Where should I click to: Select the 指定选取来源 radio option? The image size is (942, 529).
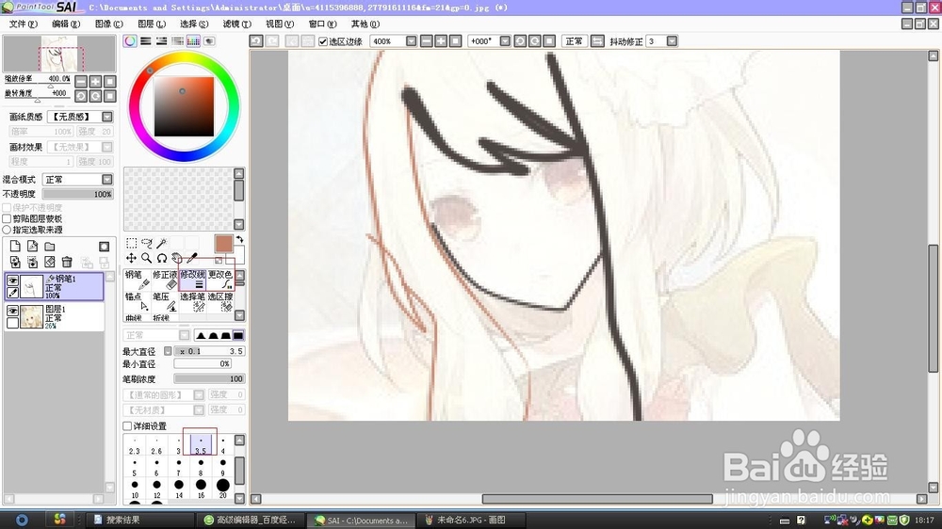tap(8, 230)
